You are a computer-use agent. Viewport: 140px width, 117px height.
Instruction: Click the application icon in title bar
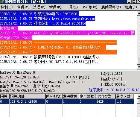click(x=2, y=2)
